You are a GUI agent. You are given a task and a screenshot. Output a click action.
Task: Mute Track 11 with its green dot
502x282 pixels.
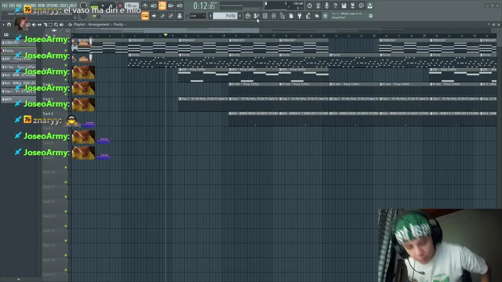(x=65, y=197)
